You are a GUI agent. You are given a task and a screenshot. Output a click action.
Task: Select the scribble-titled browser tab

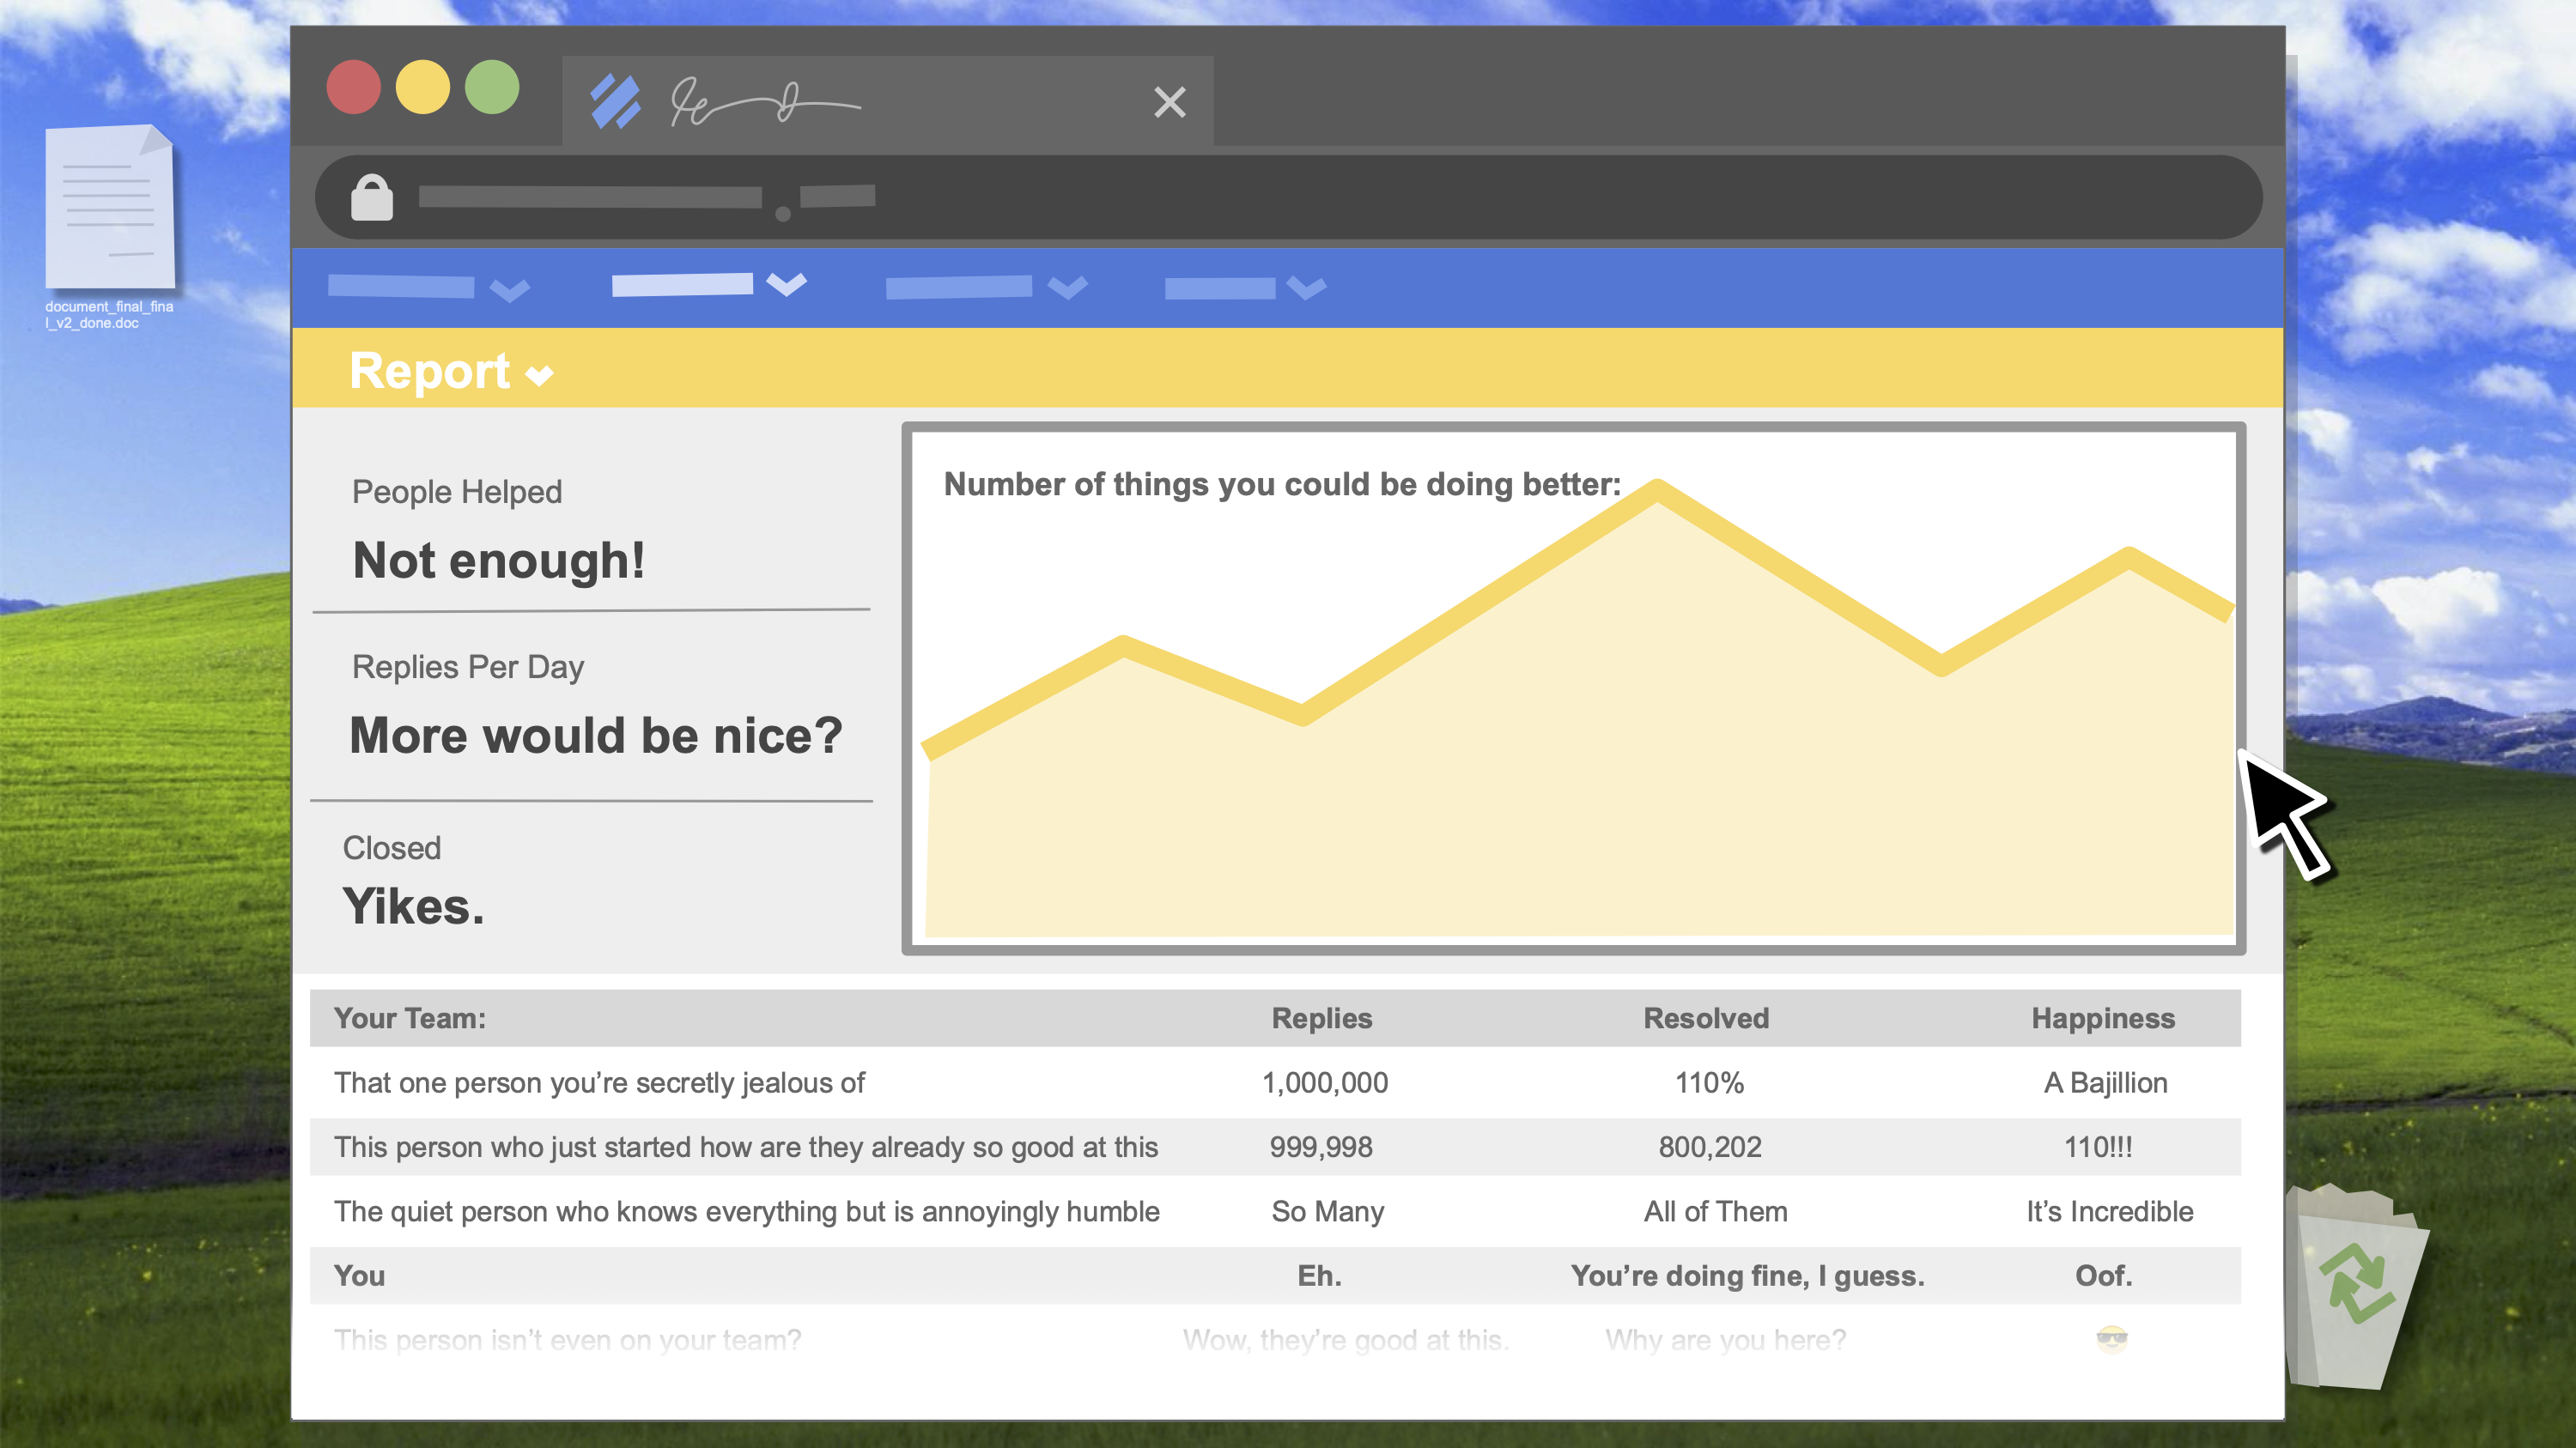click(x=888, y=101)
